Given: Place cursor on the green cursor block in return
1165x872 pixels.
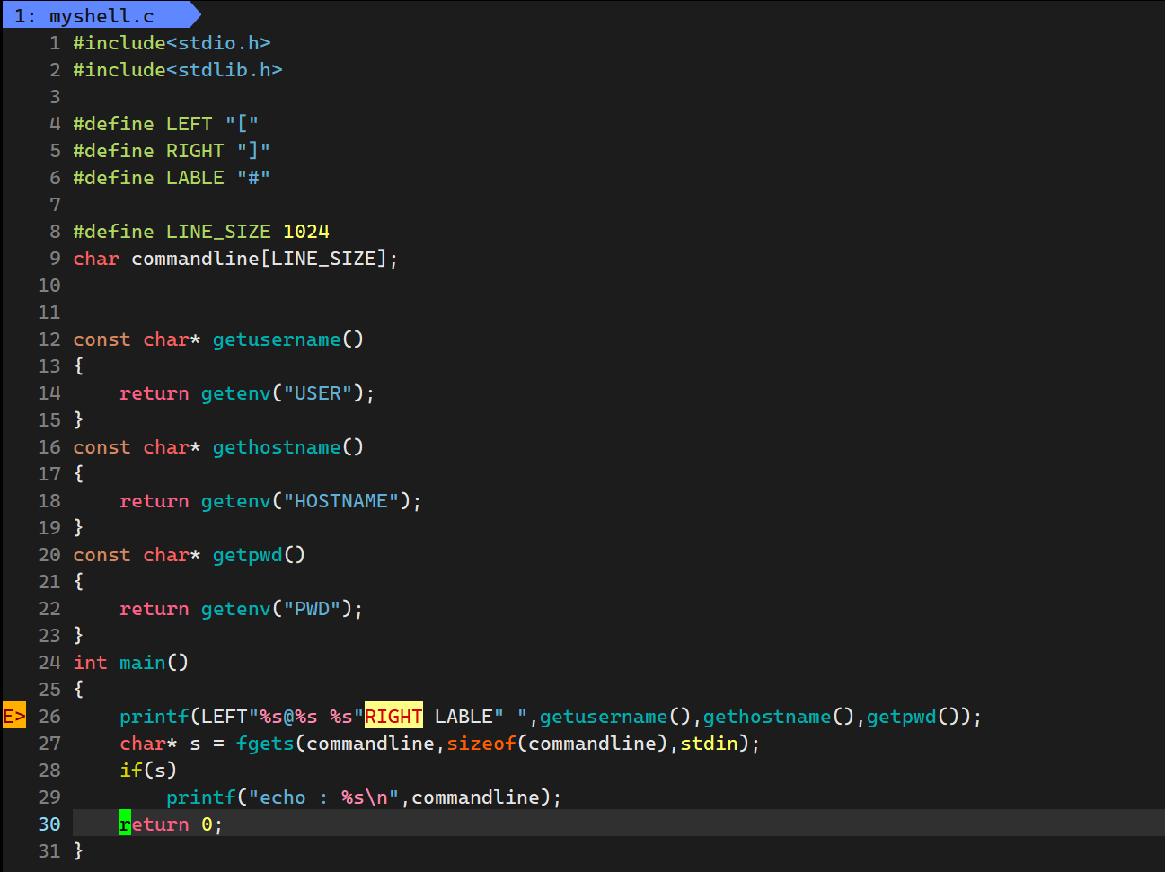Looking at the screenshot, I should pos(125,824).
